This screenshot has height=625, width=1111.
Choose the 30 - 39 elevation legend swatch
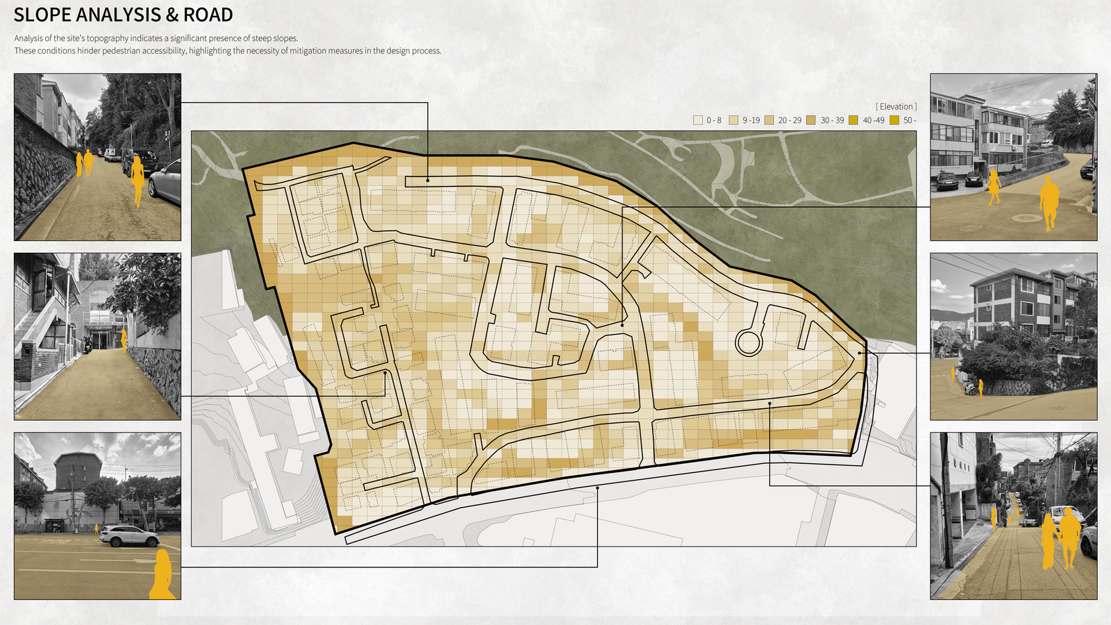pos(811,120)
